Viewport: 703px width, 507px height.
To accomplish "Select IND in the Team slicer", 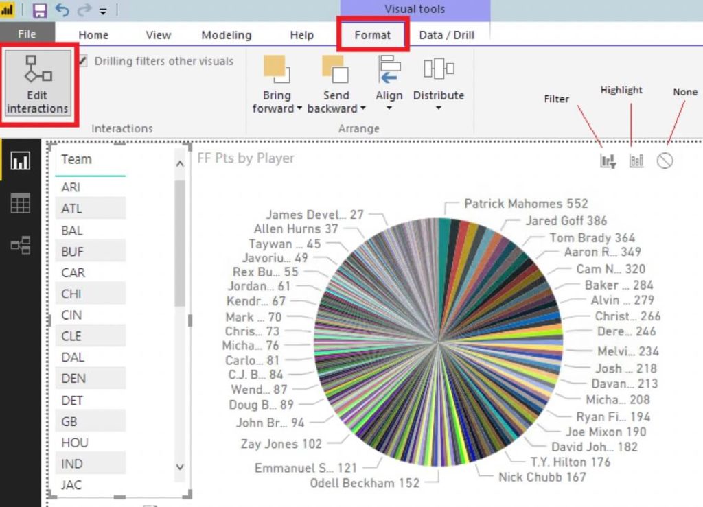I will [x=90, y=464].
